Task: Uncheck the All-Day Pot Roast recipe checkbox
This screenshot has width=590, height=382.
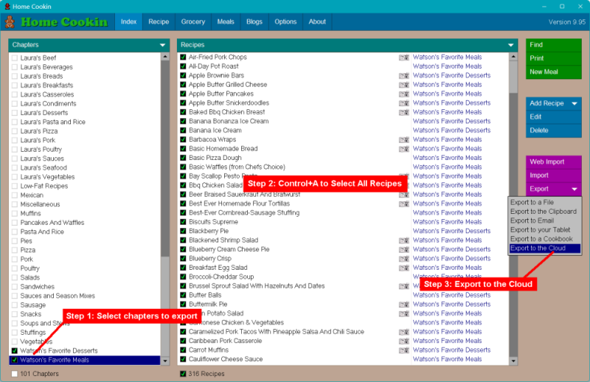Action: click(183, 66)
